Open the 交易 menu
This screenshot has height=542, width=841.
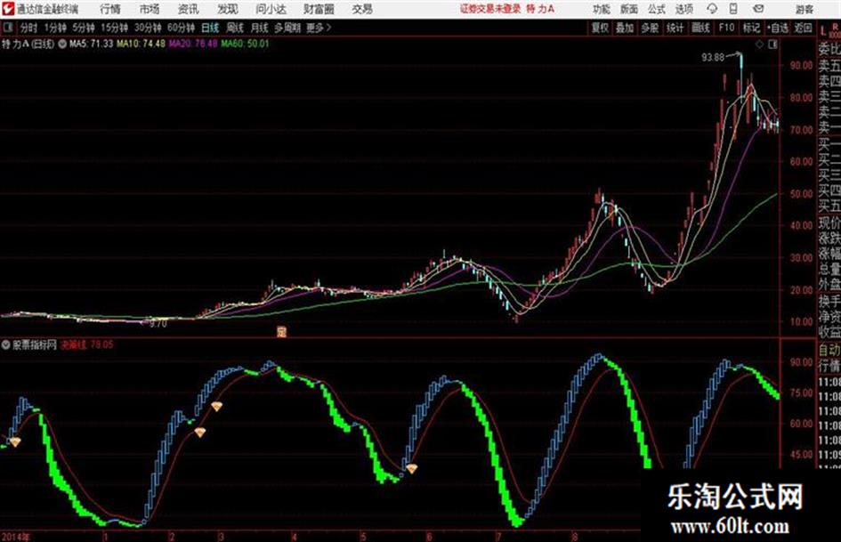coord(362,9)
